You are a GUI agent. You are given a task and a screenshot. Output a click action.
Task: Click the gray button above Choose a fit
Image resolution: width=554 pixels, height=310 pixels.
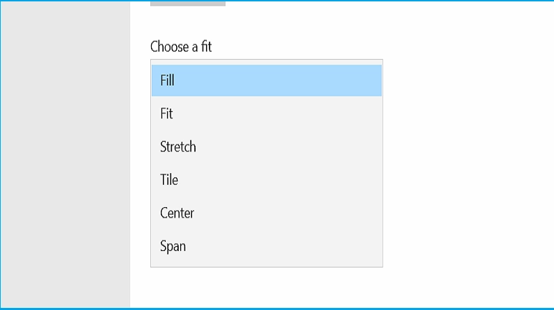coord(188,3)
